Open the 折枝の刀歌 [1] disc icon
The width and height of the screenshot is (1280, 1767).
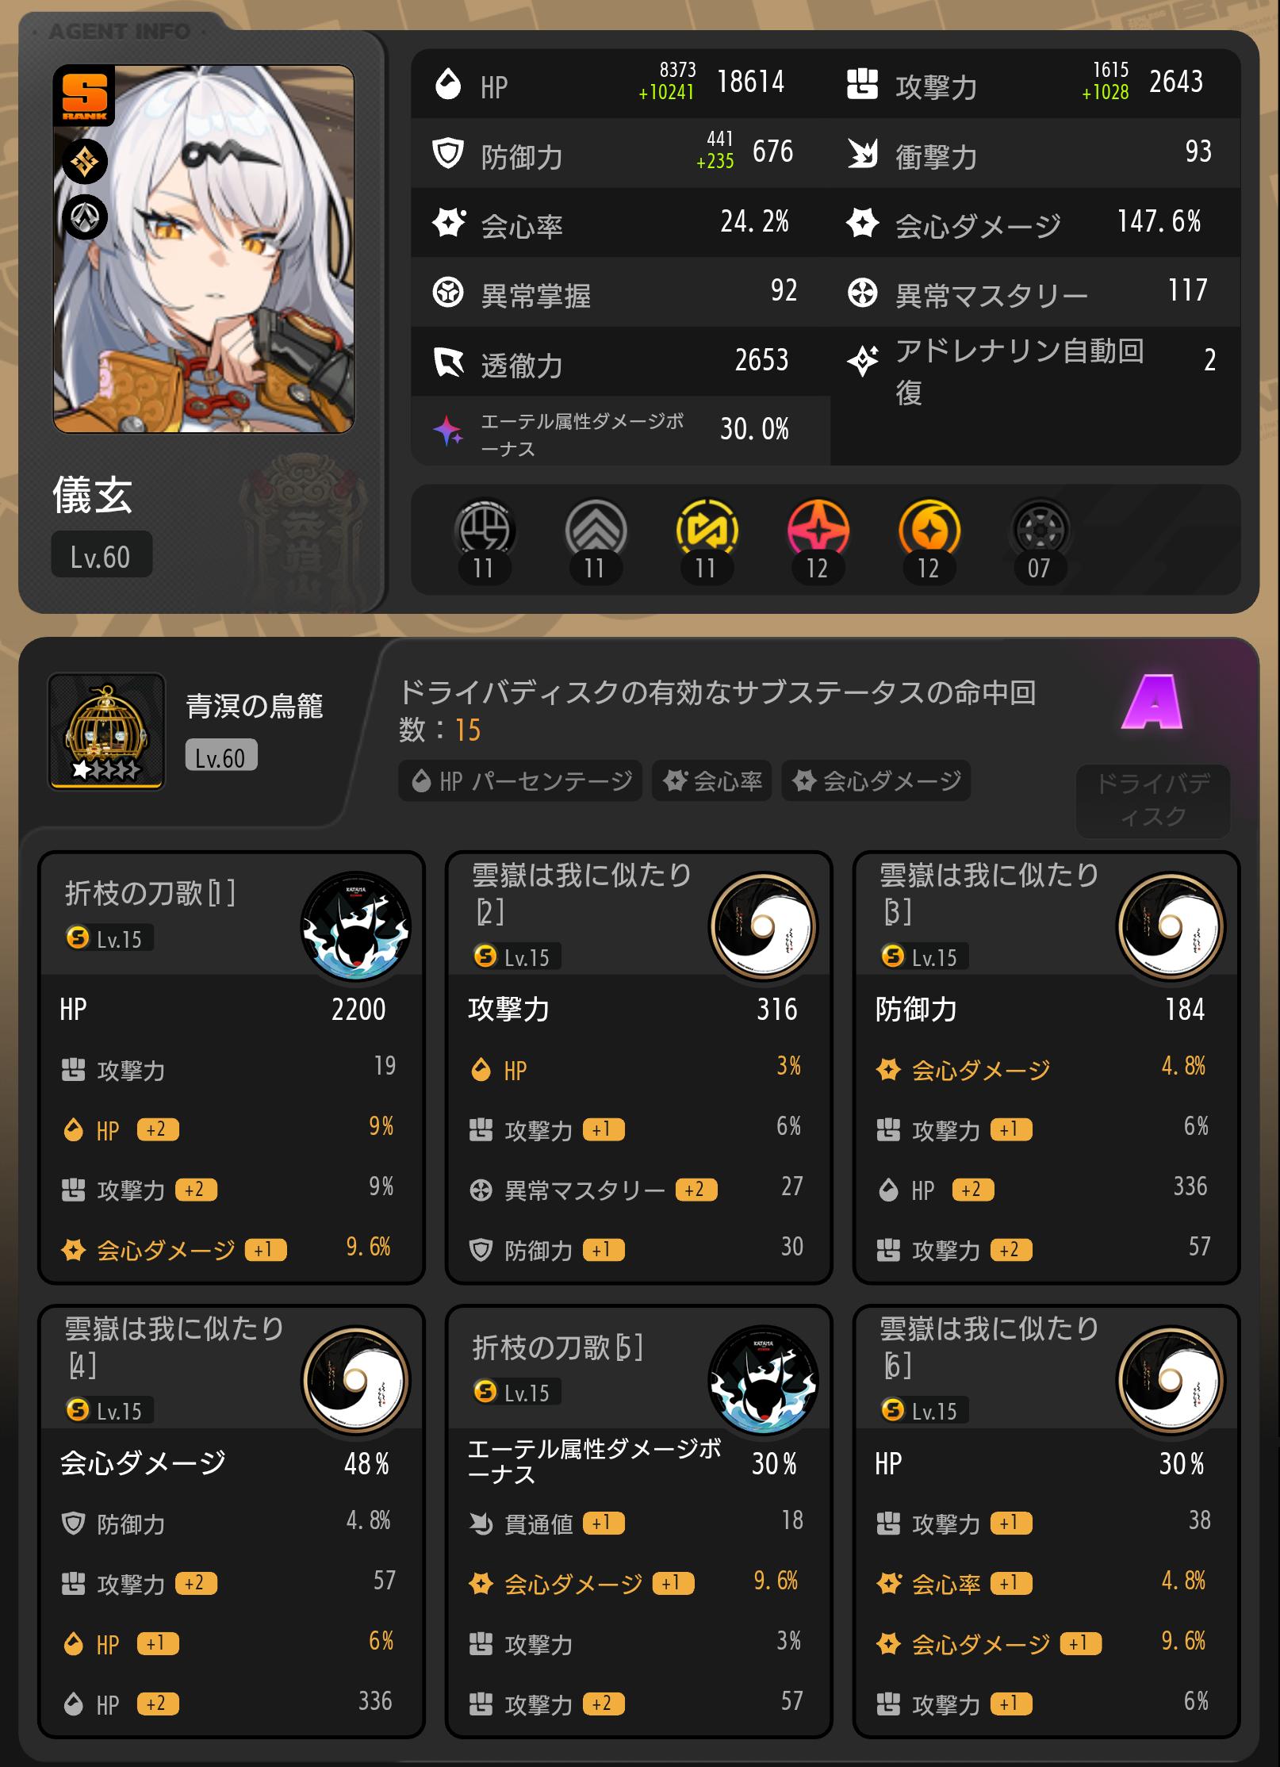pos(355,926)
